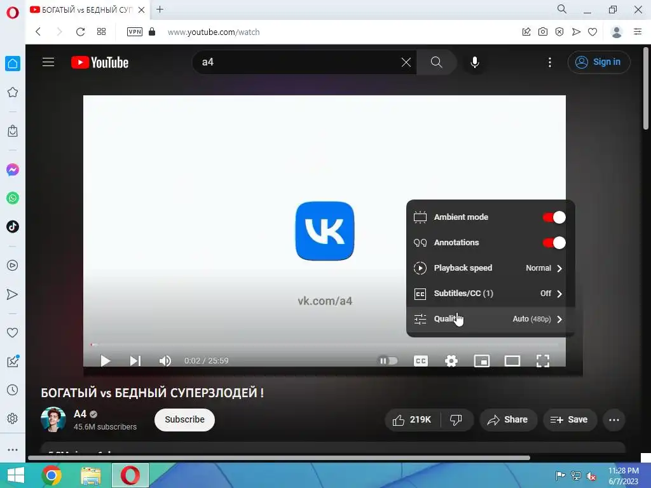Save video to playlist
This screenshot has height=488, width=651.
570,420
